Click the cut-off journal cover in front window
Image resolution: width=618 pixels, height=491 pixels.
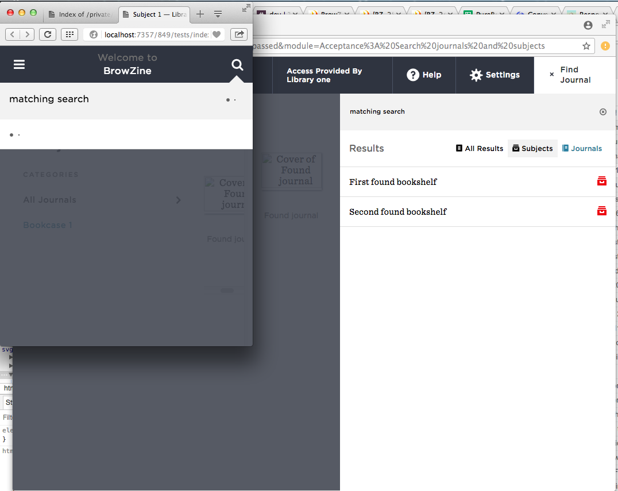(224, 194)
